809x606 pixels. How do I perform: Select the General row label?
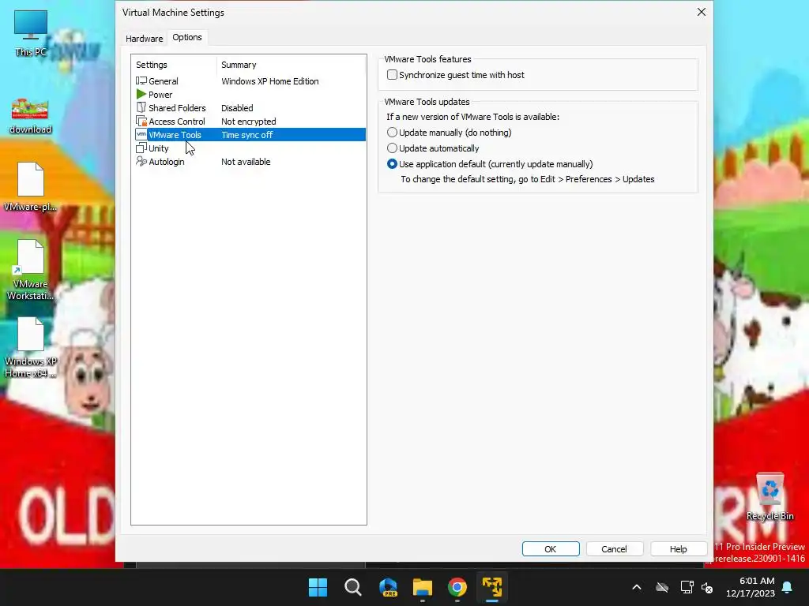163,81
